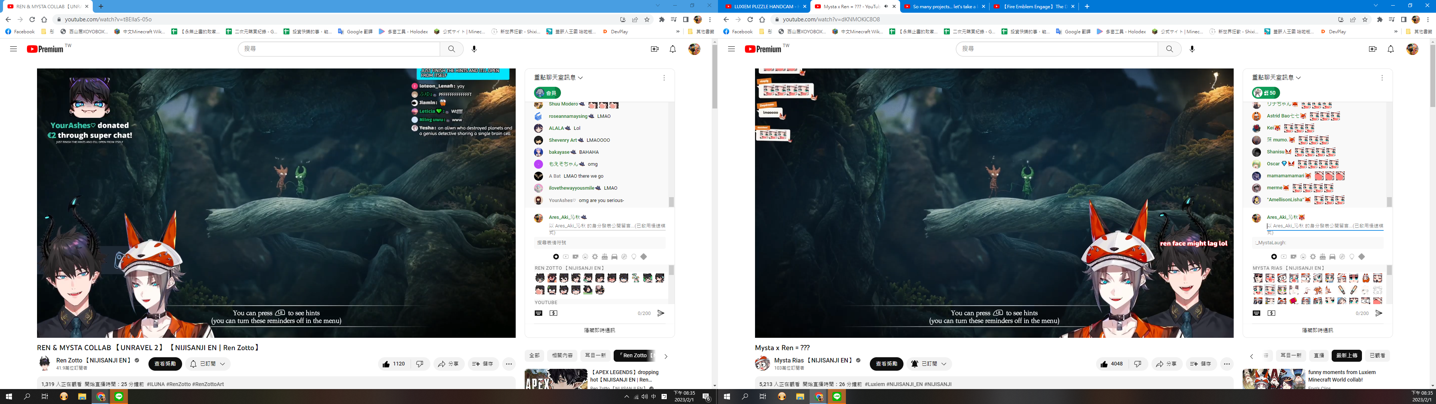
Task: Select the '相關內容' filter chip in left window
Action: [562, 355]
